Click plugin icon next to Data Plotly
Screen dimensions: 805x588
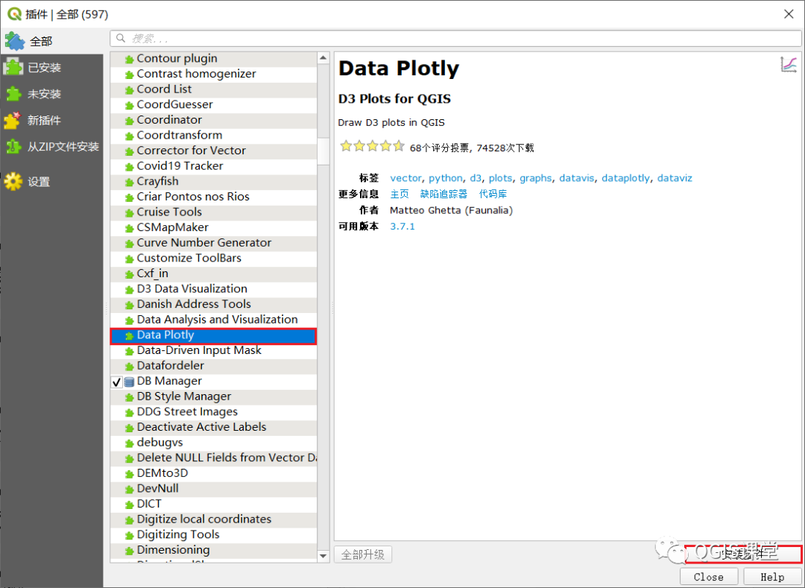130,336
